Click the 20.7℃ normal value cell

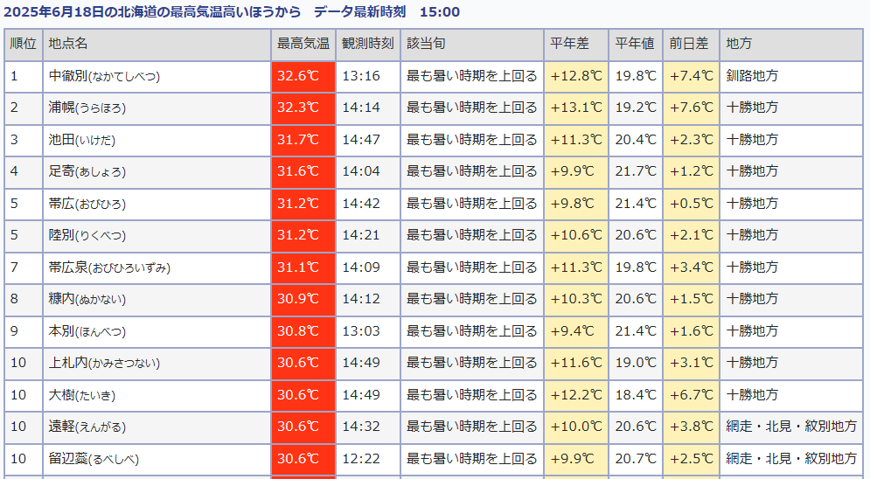click(x=636, y=459)
